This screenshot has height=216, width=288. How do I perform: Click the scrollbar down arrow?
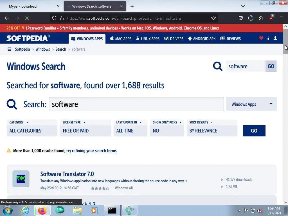(x=286, y=202)
